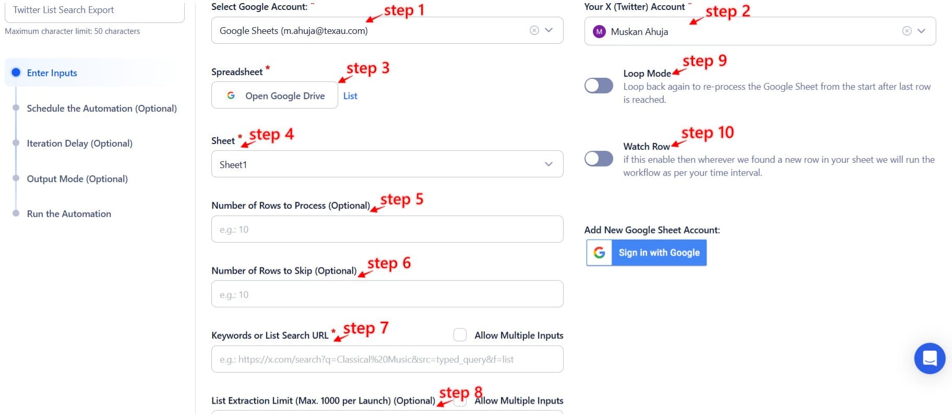Clear the Muskan Ahuja account selection
The width and height of the screenshot is (952, 414).
(x=906, y=31)
